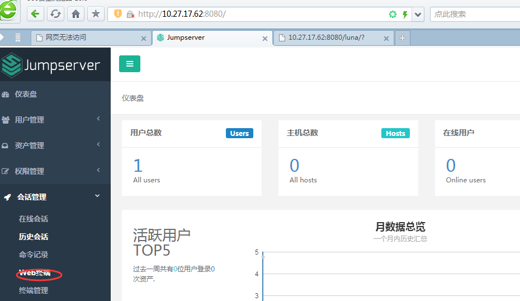Go to browser home page icon
This screenshot has height=301, width=520.
point(75,14)
